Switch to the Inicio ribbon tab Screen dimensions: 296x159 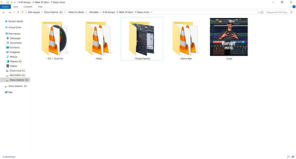[x=16, y=6]
